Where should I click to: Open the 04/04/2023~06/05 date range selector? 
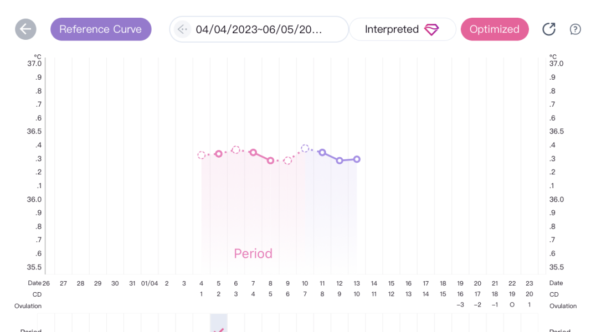[x=259, y=29]
